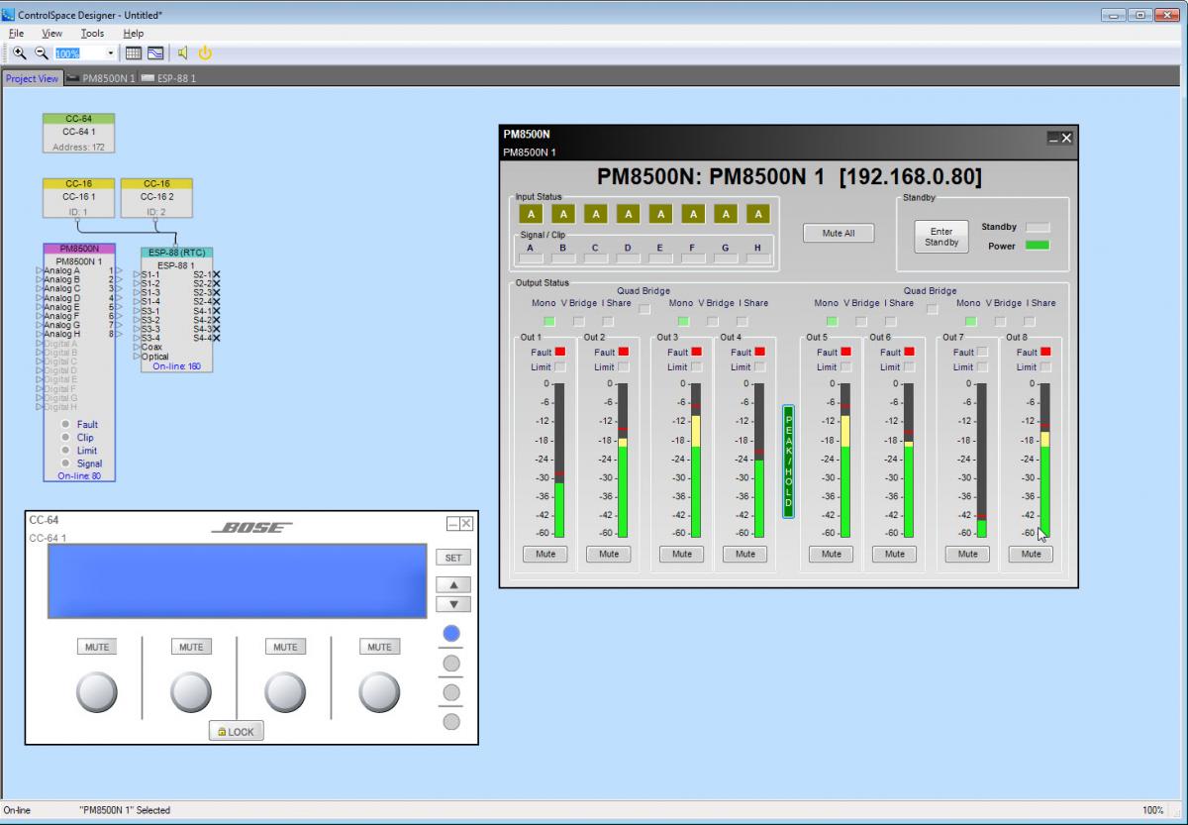The image size is (1188, 825).
Task: Click the Signal/Clip indicator under G
Action: [726, 258]
